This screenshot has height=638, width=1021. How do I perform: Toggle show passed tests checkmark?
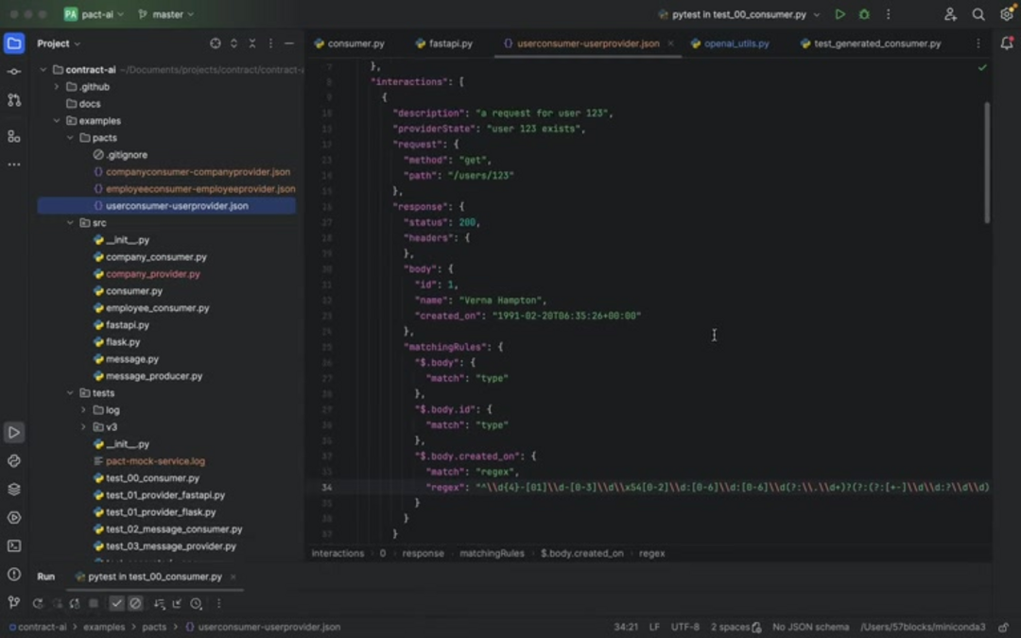116,603
